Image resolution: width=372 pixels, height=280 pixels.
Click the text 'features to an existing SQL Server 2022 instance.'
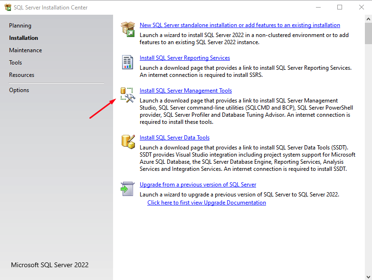point(199,42)
